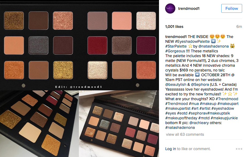Open the trendmood1 username in header
Image resolution: width=248 pixels, height=157 pixels.
[189, 9]
